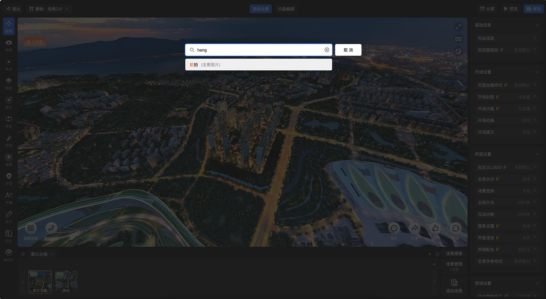Select the 沙盘 sandbox pin tool
Viewport: 546px width, 299px height.
(x=9, y=179)
